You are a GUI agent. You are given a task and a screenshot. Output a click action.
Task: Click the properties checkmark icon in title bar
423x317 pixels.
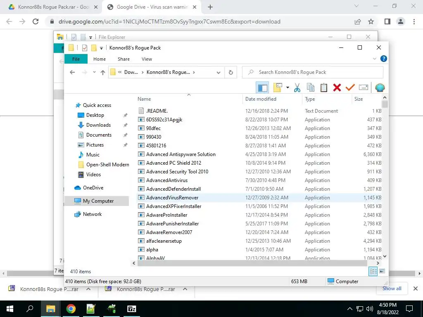coord(84,48)
